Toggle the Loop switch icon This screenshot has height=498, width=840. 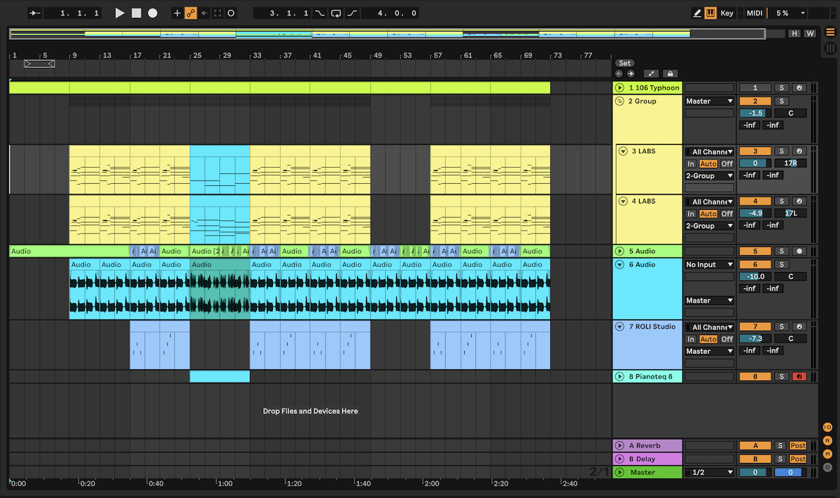point(336,13)
